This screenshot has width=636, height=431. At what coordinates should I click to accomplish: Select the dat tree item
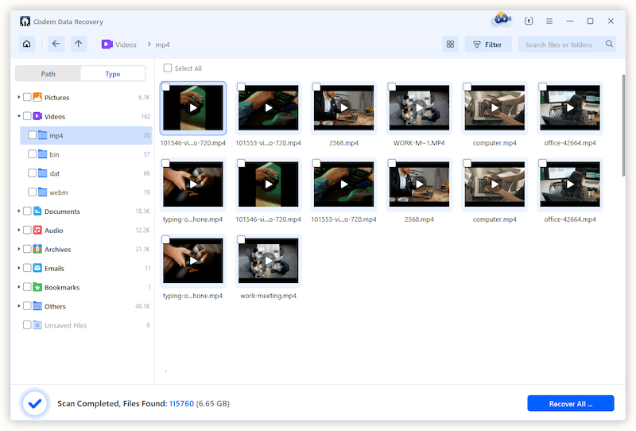point(86,173)
